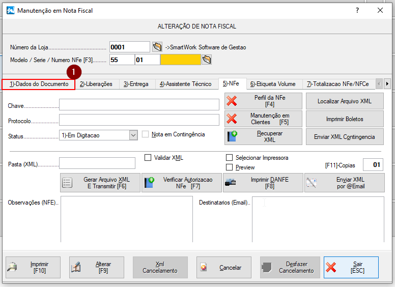
Task: Click edit icon on Alterar F9
Action: click(76, 267)
